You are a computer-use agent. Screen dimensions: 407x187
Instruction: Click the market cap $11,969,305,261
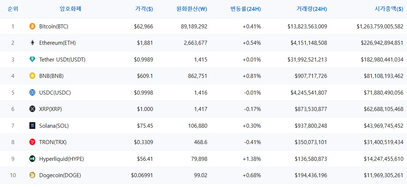pos(384,175)
